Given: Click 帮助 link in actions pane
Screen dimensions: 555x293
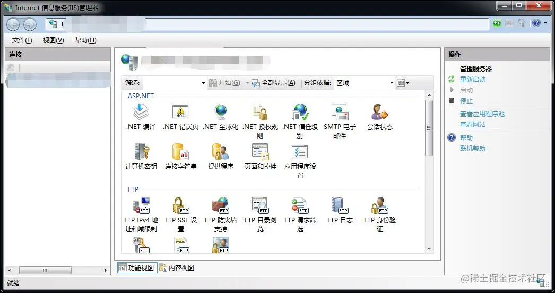Looking at the screenshot, I should pyautogui.click(x=466, y=138).
